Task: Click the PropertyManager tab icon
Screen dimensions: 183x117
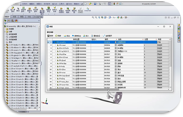Action: click(9, 21)
